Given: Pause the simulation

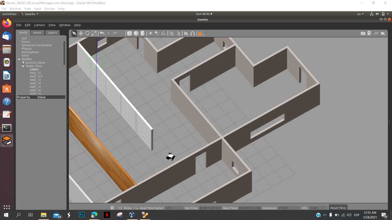Looking at the screenshot, I should pos(112,208).
